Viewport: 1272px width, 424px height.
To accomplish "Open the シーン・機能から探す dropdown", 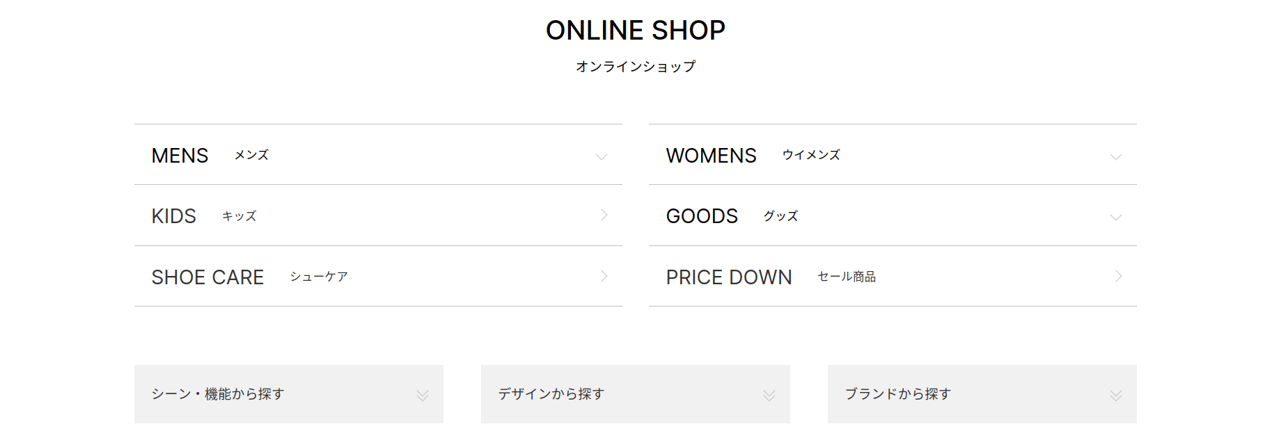I will [x=218, y=394].
